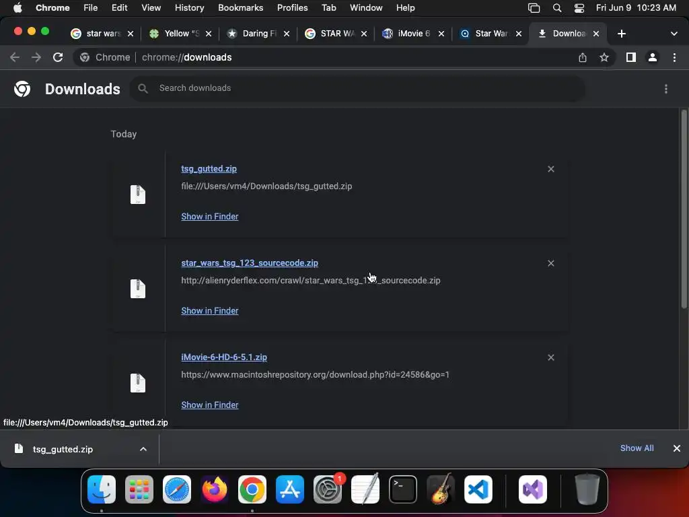Focus the Search downloads field

click(x=357, y=88)
